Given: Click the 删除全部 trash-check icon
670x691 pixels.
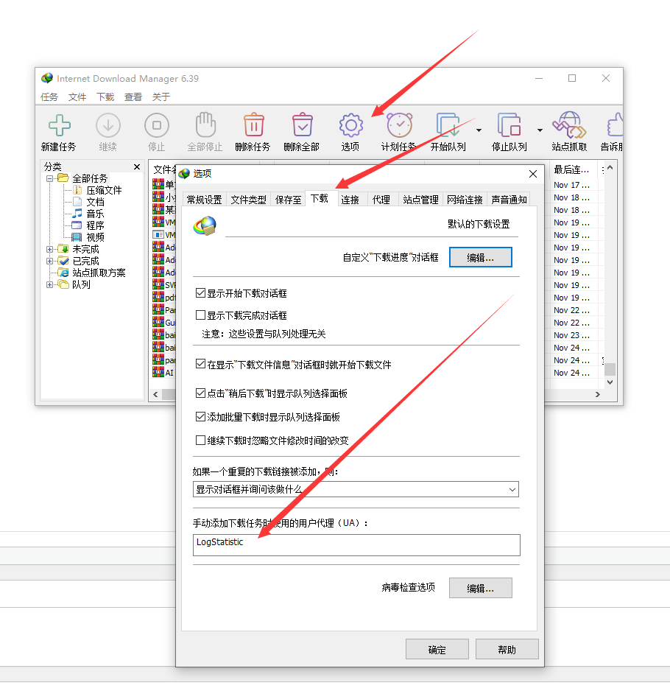Looking at the screenshot, I should click(302, 124).
